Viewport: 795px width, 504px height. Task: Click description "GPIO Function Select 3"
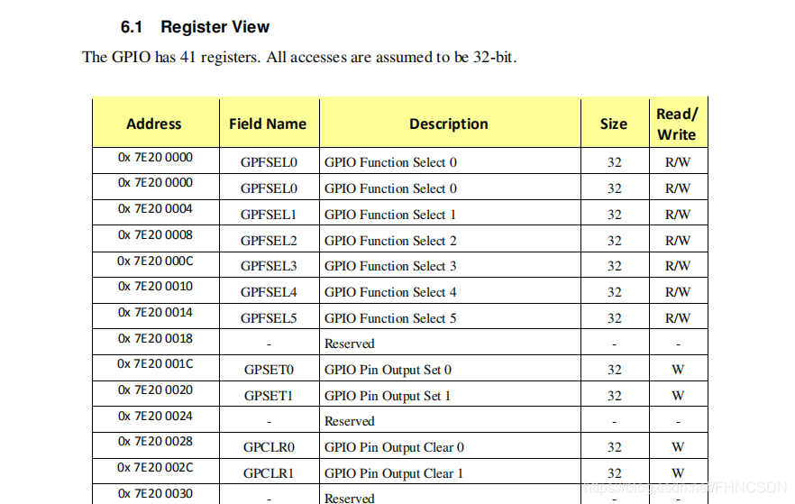pyautogui.click(x=390, y=266)
